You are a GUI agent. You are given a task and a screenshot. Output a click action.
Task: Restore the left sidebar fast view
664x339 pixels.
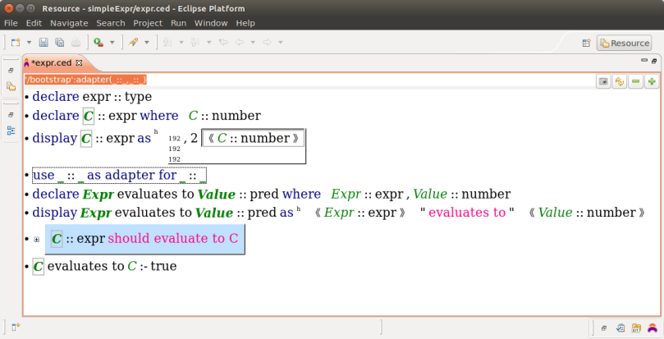tap(11, 71)
